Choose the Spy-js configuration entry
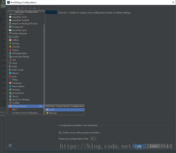The image size is (176, 153). click(x=26, y=96)
